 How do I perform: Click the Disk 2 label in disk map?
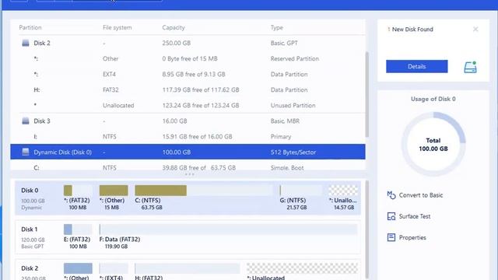(x=30, y=268)
